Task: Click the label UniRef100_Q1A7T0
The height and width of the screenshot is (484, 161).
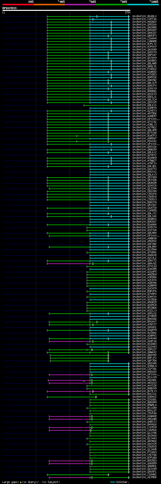Action: (144, 169)
